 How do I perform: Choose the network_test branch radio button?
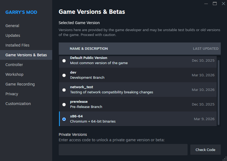click(64, 90)
